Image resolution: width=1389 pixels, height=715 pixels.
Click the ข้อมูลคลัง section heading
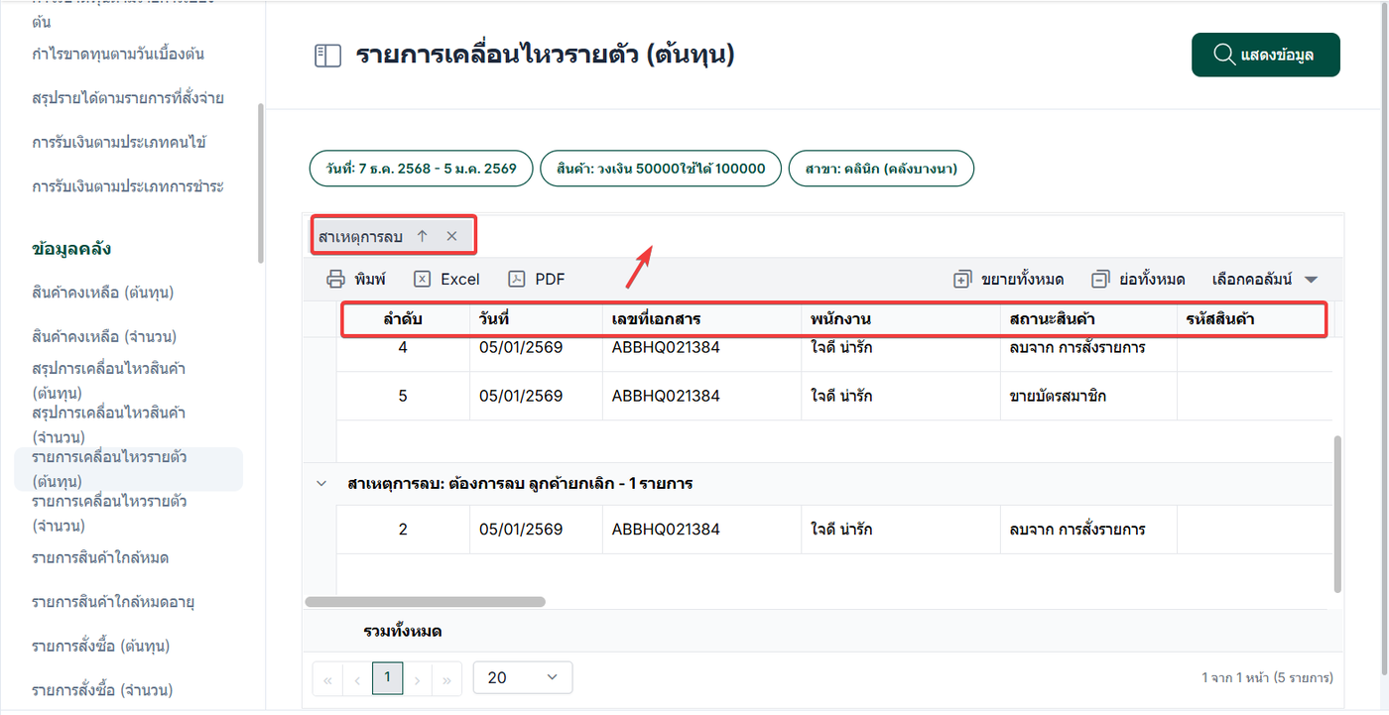71,249
